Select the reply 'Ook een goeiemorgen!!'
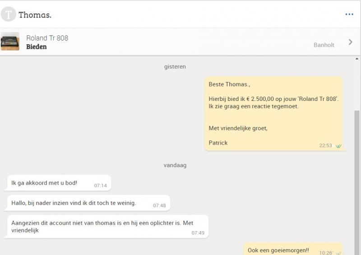The image size is (361, 255). (x=293, y=250)
